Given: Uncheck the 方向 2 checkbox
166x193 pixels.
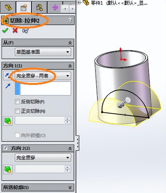Looking at the screenshot, I should pos(5,148).
